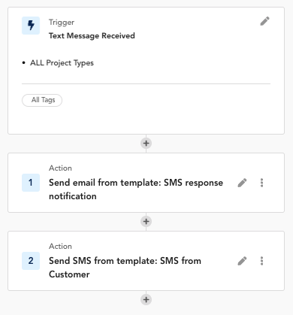This screenshot has height=315, width=293.
Task: Add a step after action 2
Action: tap(146, 300)
